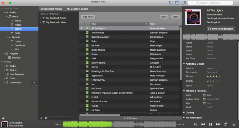The height and width of the screenshot is (128, 239).
Task: Click the edit icon next to Hi-Res BPM
Action: 204,99
